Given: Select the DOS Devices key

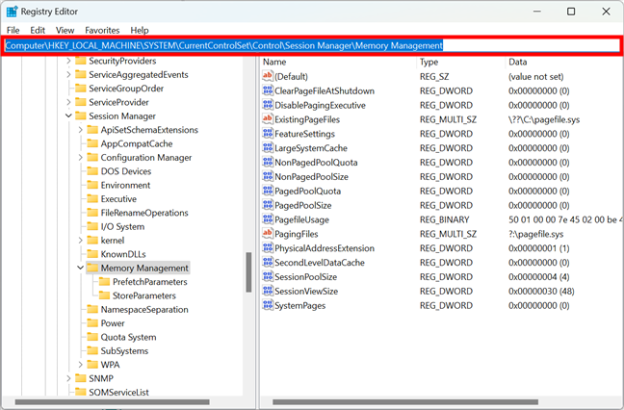Looking at the screenshot, I should click(126, 171).
